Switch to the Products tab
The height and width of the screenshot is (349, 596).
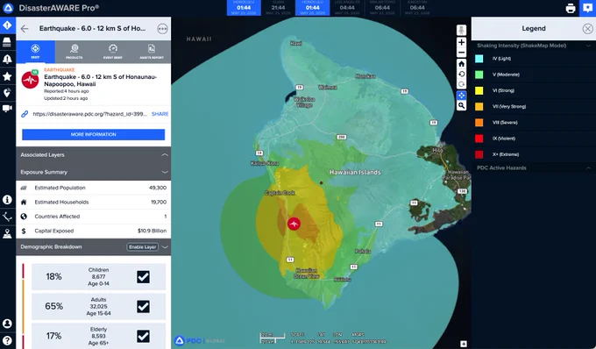(74, 52)
